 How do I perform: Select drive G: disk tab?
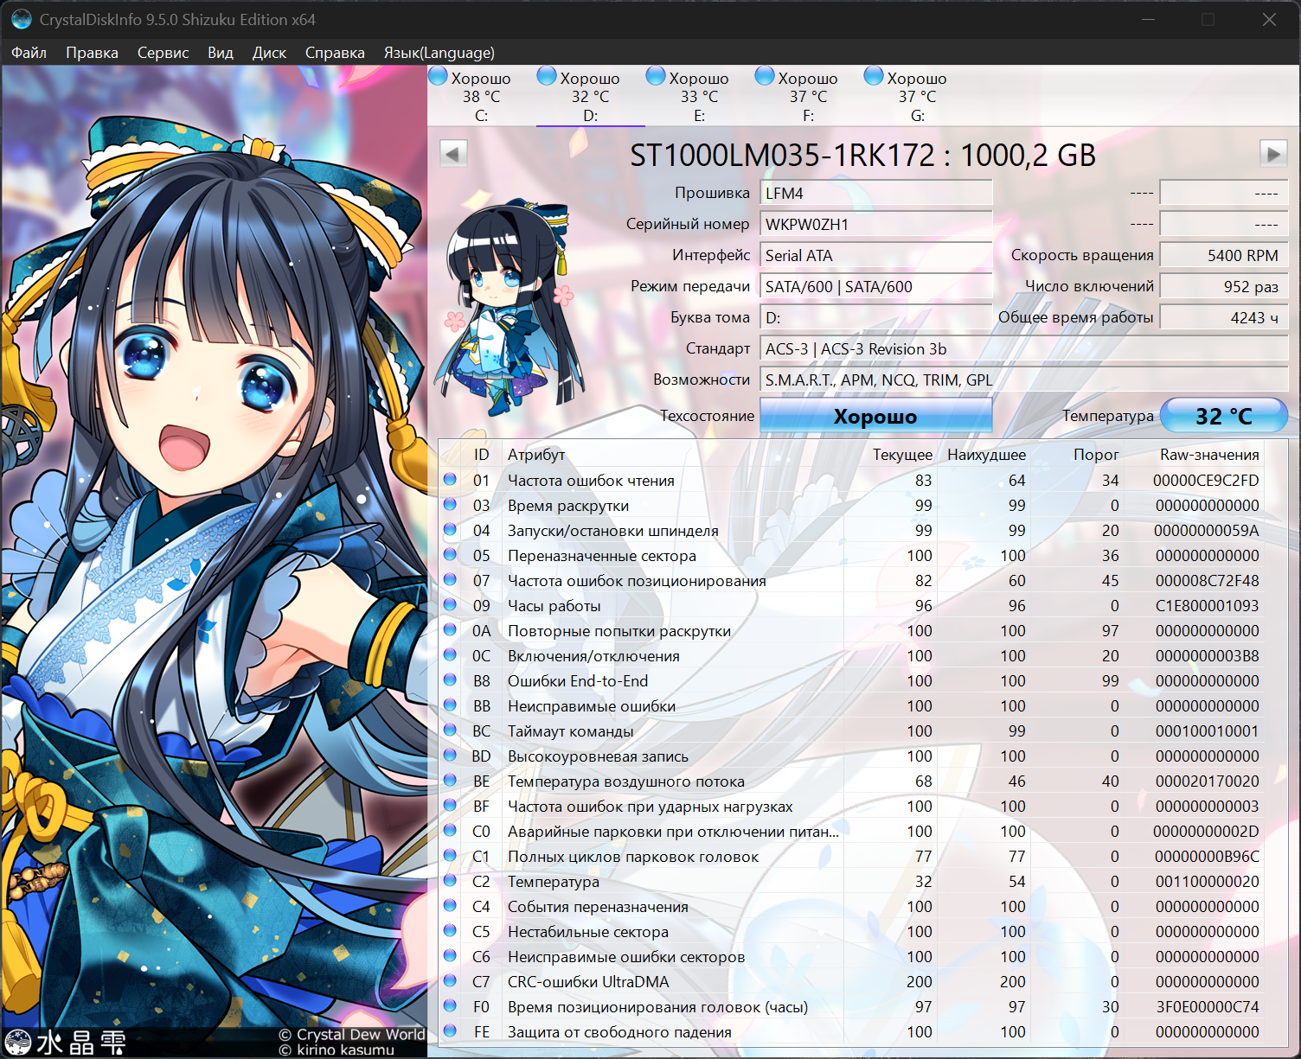[x=917, y=96]
